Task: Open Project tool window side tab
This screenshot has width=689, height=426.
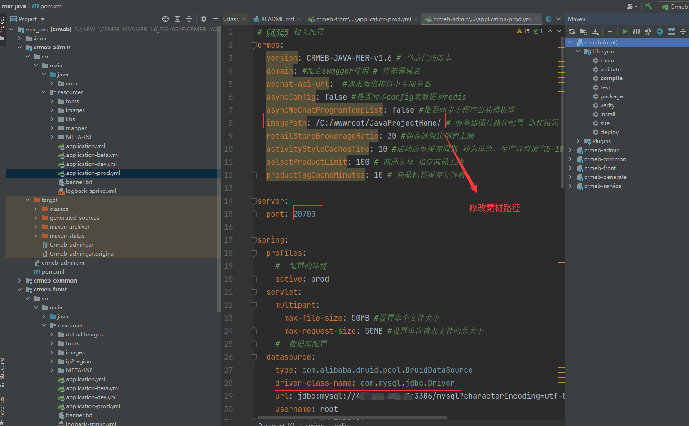Action: click(2, 28)
